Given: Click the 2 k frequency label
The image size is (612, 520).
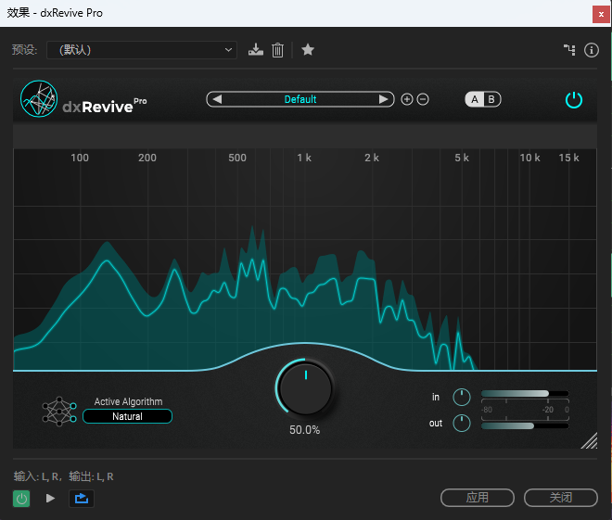Looking at the screenshot, I should (372, 158).
